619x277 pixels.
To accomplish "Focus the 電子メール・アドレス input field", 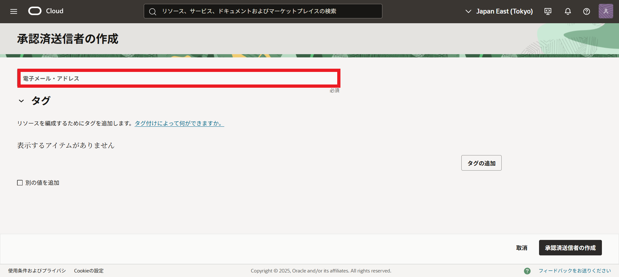I will pyautogui.click(x=179, y=78).
